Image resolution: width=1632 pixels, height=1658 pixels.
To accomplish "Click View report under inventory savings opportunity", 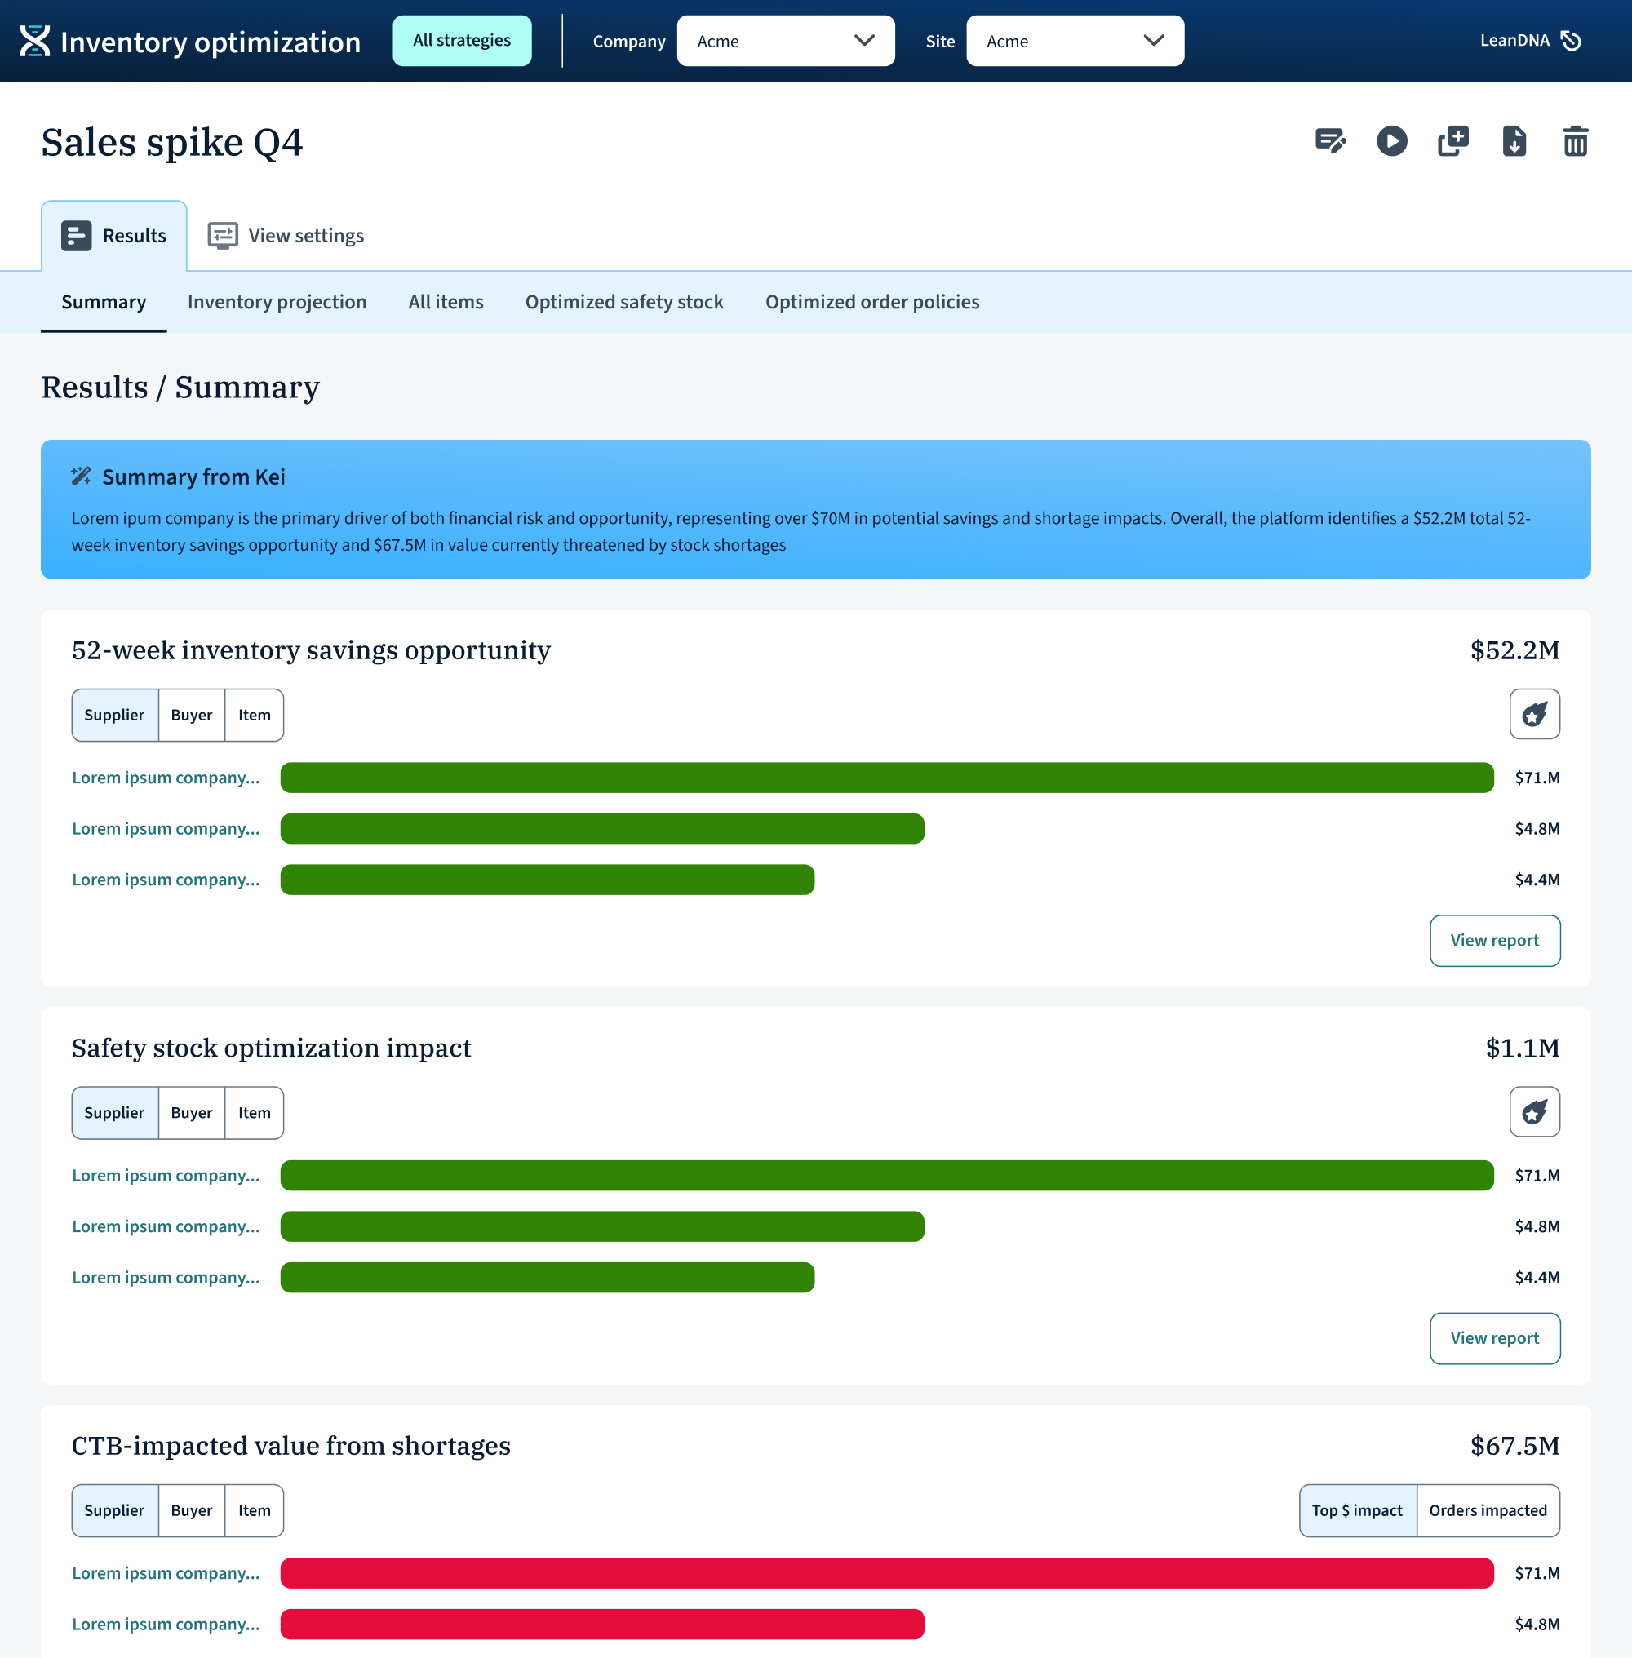I will point(1495,941).
